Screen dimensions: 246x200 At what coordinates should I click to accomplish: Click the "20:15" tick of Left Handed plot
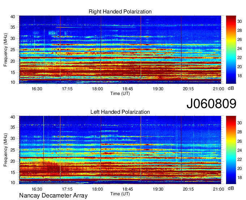(x=188, y=189)
